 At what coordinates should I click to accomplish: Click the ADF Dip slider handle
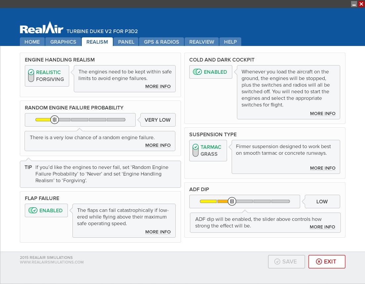(x=232, y=201)
